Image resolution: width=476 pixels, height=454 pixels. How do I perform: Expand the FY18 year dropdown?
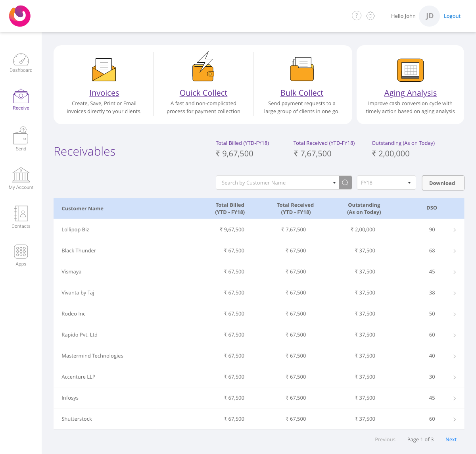pos(386,183)
